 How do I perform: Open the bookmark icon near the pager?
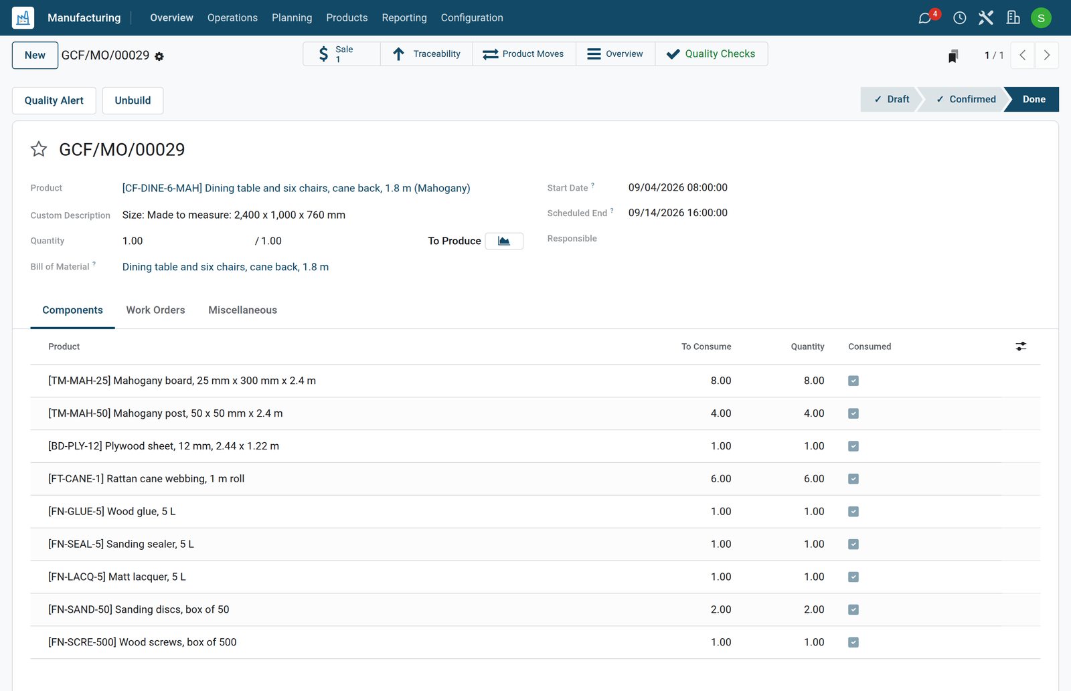(x=953, y=56)
